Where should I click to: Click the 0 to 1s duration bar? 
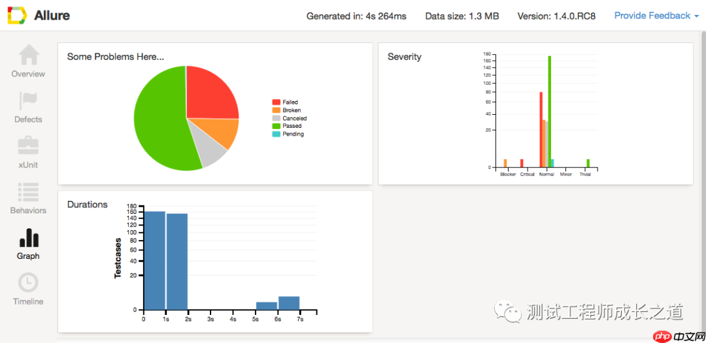154,260
